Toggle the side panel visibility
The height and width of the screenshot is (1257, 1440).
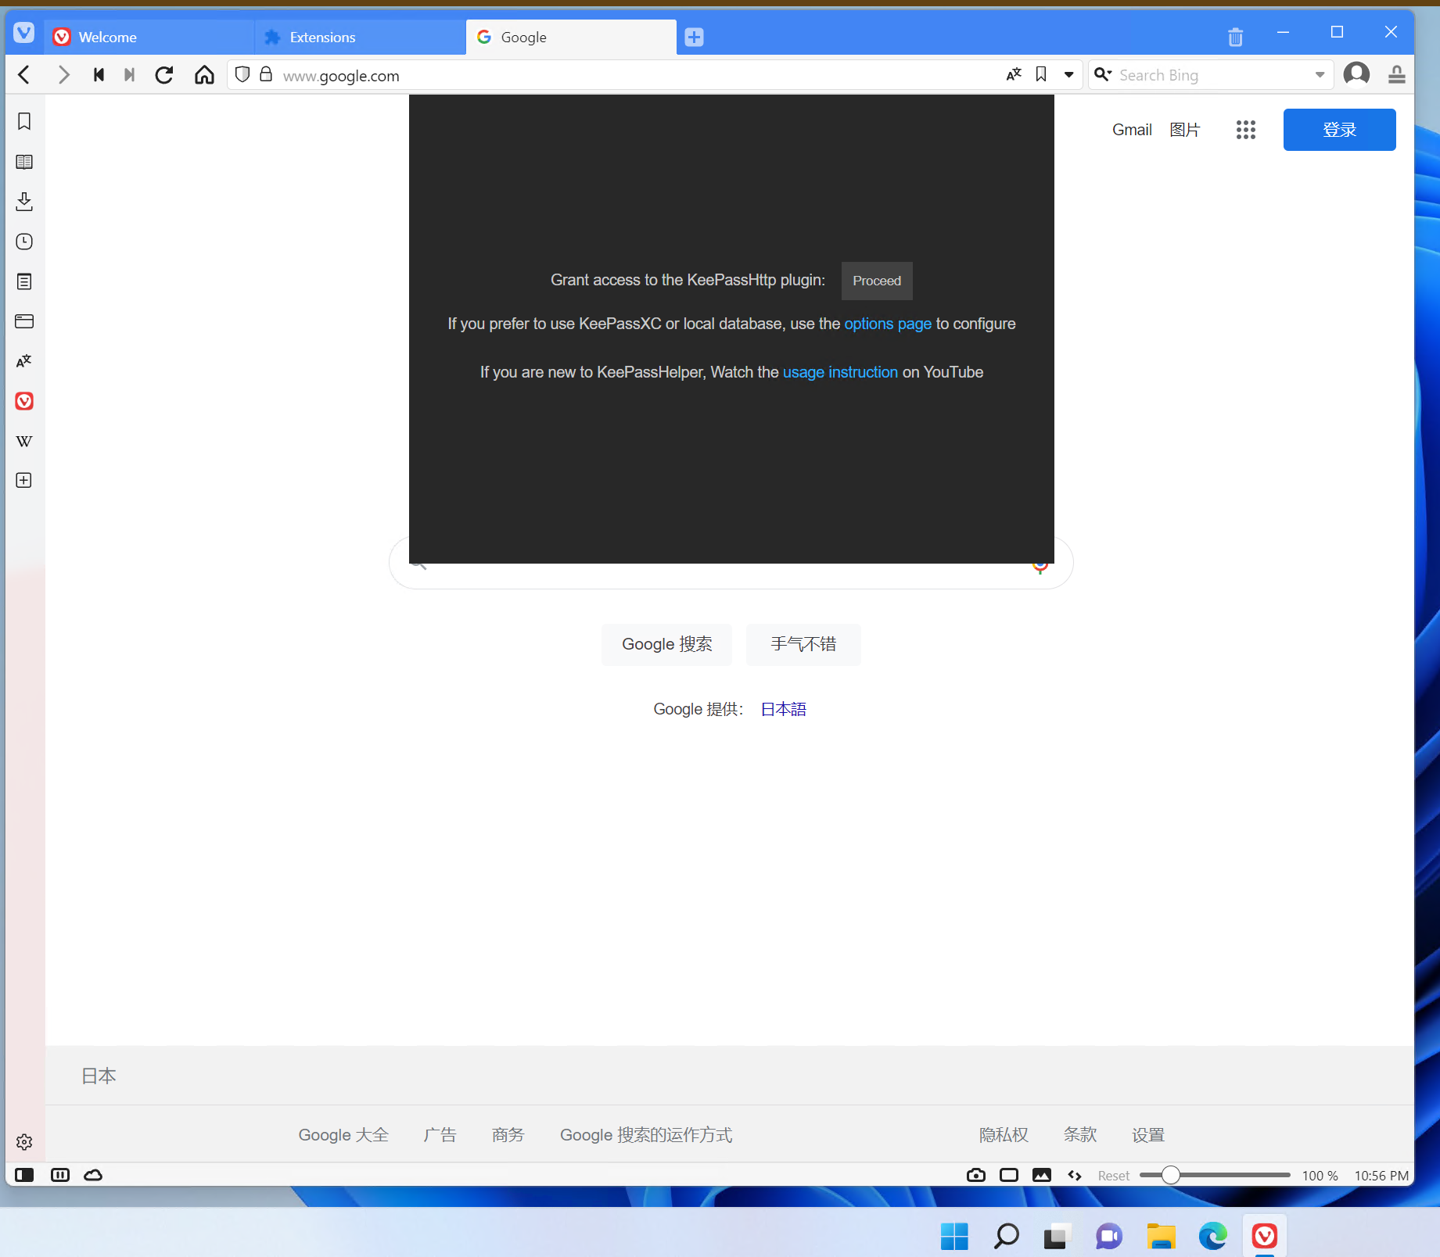point(24,1175)
